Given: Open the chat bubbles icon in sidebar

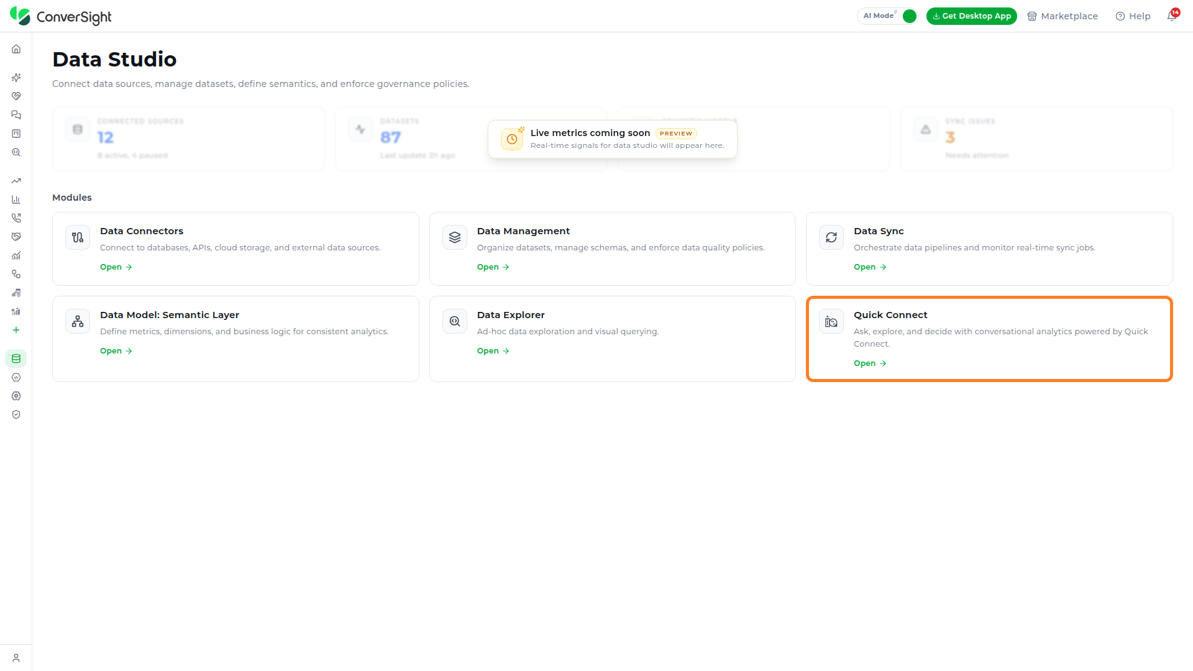Looking at the screenshot, I should pyautogui.click(x=16, y=115).
